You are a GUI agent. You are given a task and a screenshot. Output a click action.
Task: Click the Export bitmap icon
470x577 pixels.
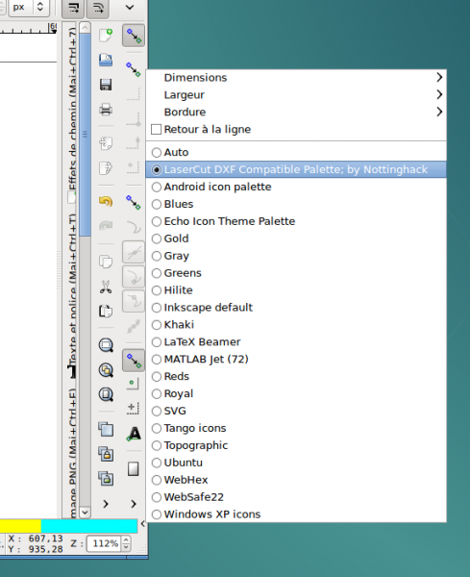tap(106, 168)
